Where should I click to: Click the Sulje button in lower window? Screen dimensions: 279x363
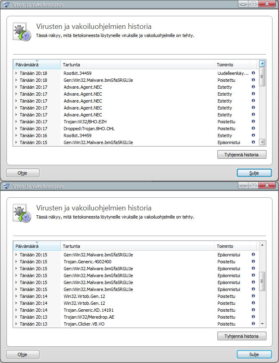[254, 354]
